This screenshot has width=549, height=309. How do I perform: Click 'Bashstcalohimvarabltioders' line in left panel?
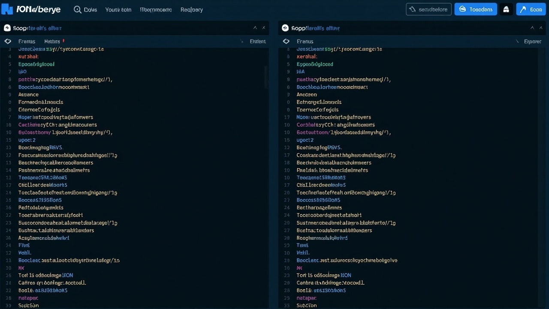[56, 230]
